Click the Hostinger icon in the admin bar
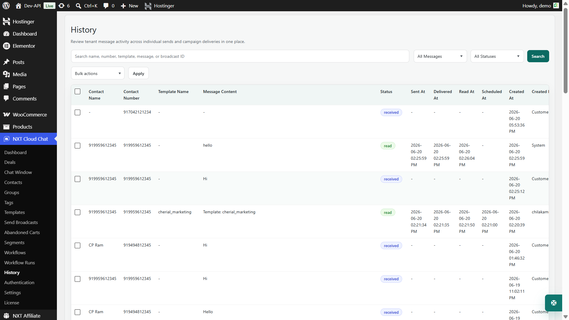The height and width of the screenshot is (320, 569). point(148,6)
